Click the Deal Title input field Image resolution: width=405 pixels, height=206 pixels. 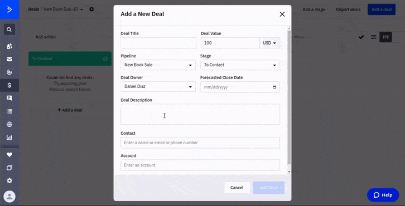pyautogui.click(x=158, y=43)
